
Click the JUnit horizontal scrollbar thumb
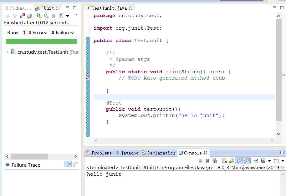(x=29, y=156)
